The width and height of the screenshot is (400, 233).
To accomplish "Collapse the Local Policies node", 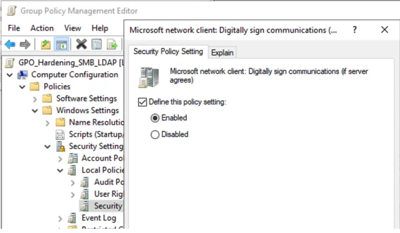I will point(60,171).
